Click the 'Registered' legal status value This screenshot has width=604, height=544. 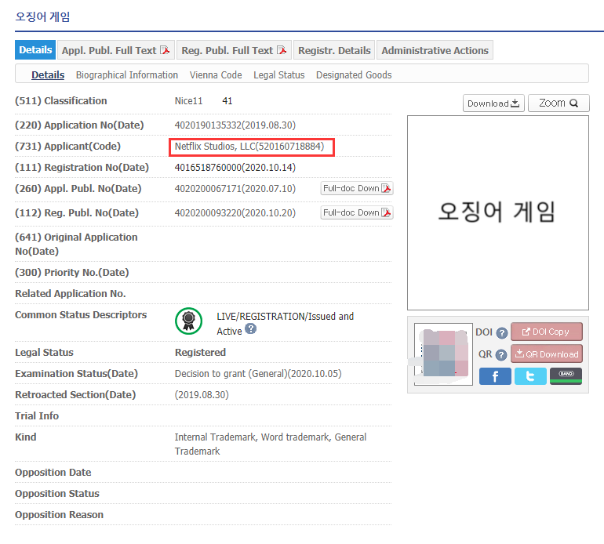point(200,352)
